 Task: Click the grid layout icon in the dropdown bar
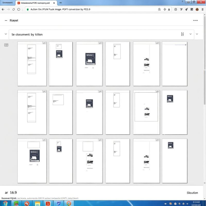pyautogui.click(x=183, y=34)
